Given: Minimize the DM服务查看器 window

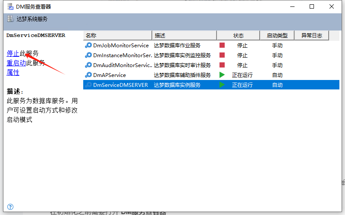Looking at the screenshot, I should coord(292,6).
